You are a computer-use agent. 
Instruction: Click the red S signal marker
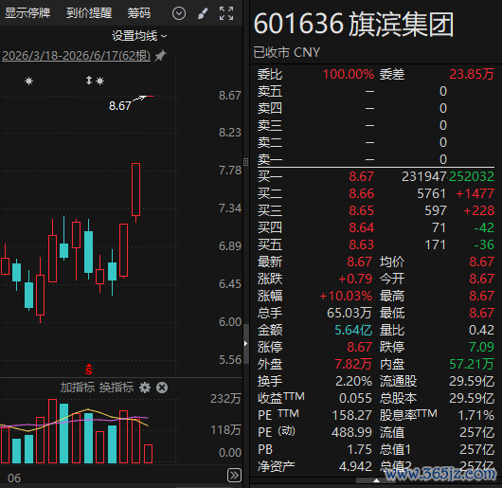click(89, 370)
